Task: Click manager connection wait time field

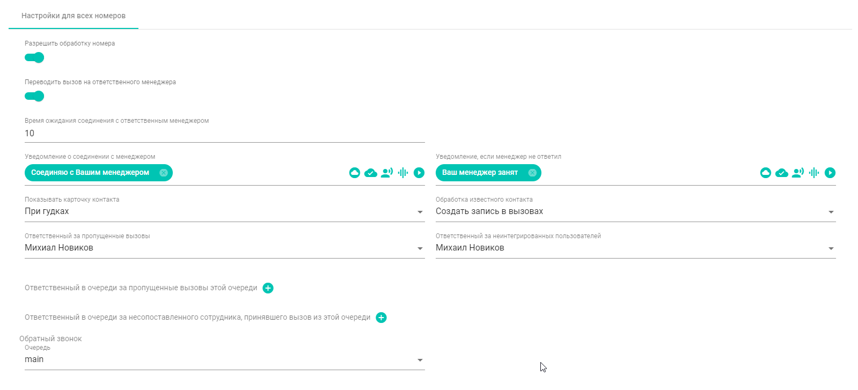Action: 224,134
